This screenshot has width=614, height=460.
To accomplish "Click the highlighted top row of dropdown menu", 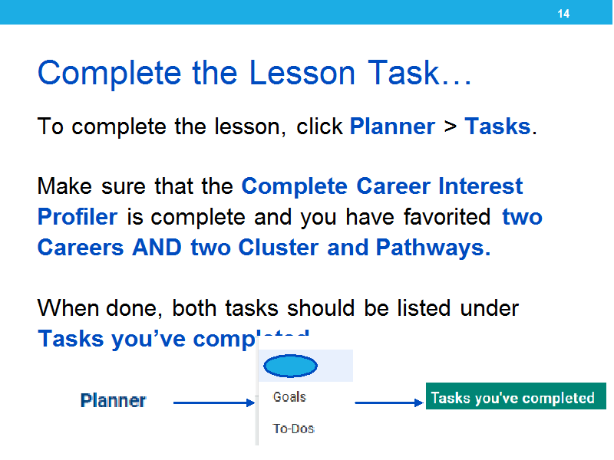I will pos(305,366).
